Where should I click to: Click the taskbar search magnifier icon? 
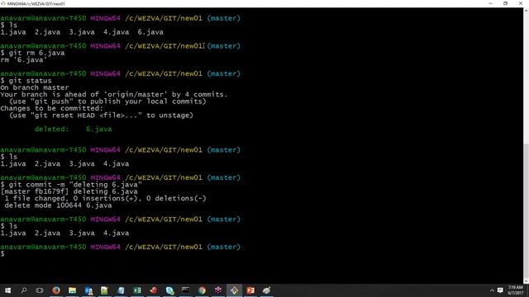click(24, 290)
